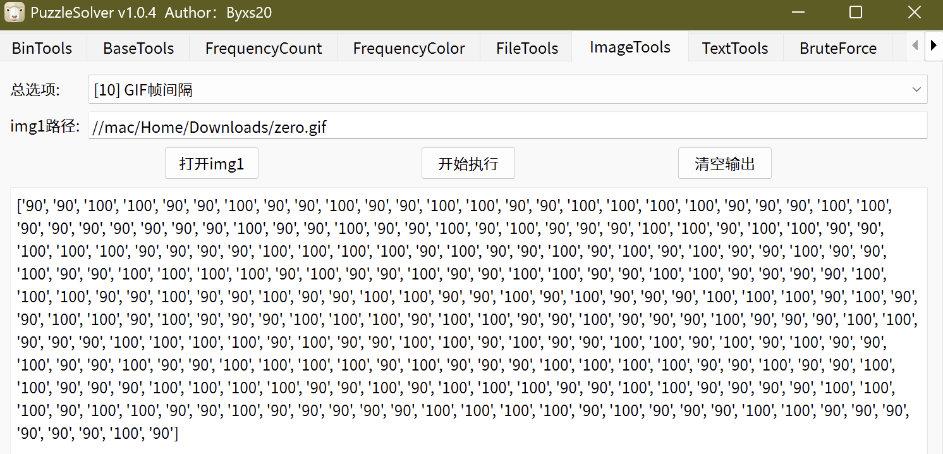Close the PuzzleSolver window
The height and width of the screenshot is (454, 943).
point(914,13)
